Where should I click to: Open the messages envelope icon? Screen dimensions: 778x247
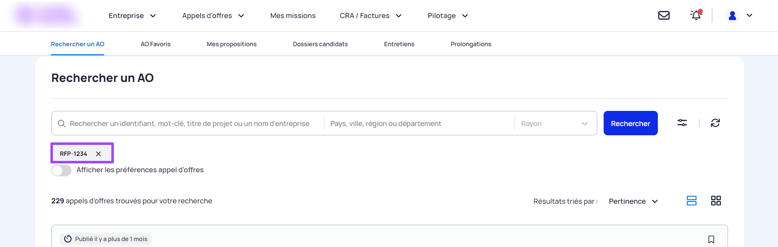664,16
